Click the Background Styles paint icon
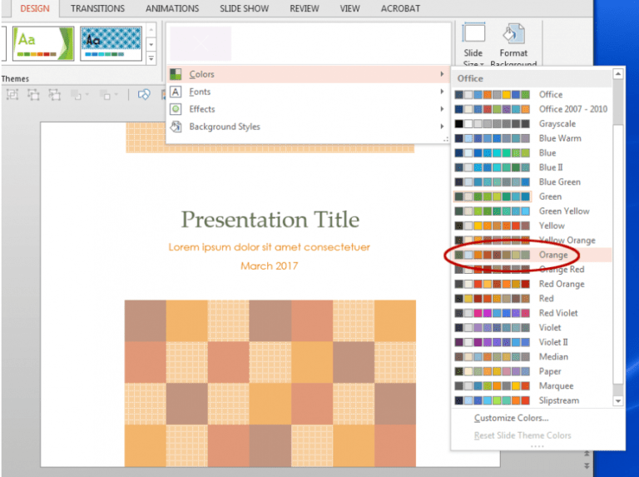Image resolution: width=639 pixels, height=477 pixels. (176, 127)
